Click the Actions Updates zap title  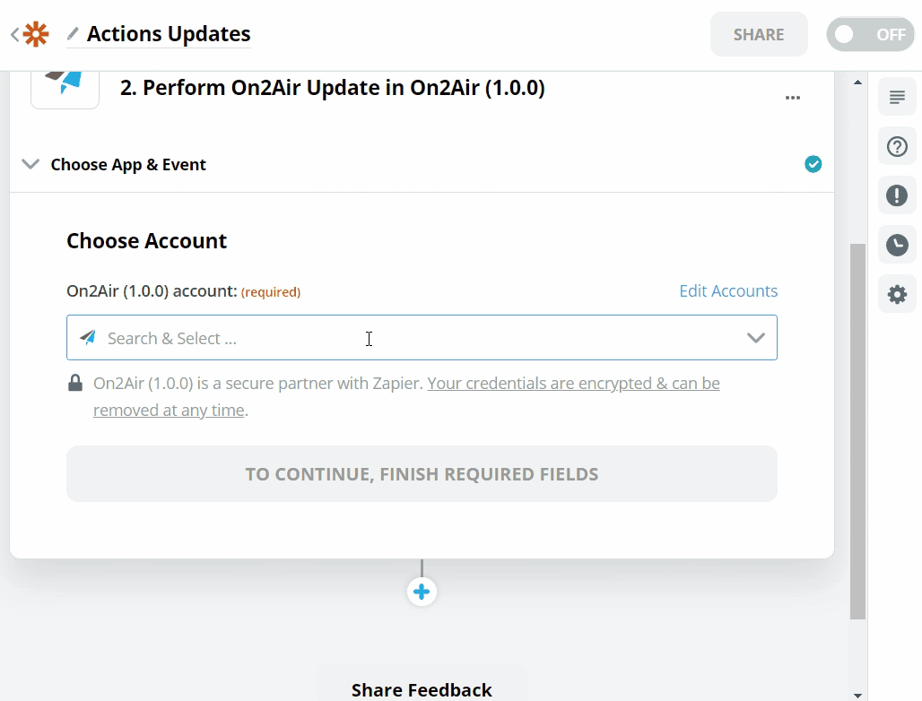pyautogui.click(x=169, y=35)
